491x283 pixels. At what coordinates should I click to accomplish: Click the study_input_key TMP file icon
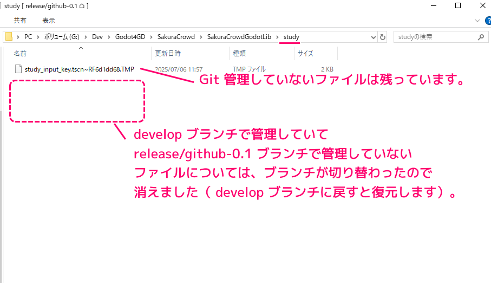pos(18,69)
